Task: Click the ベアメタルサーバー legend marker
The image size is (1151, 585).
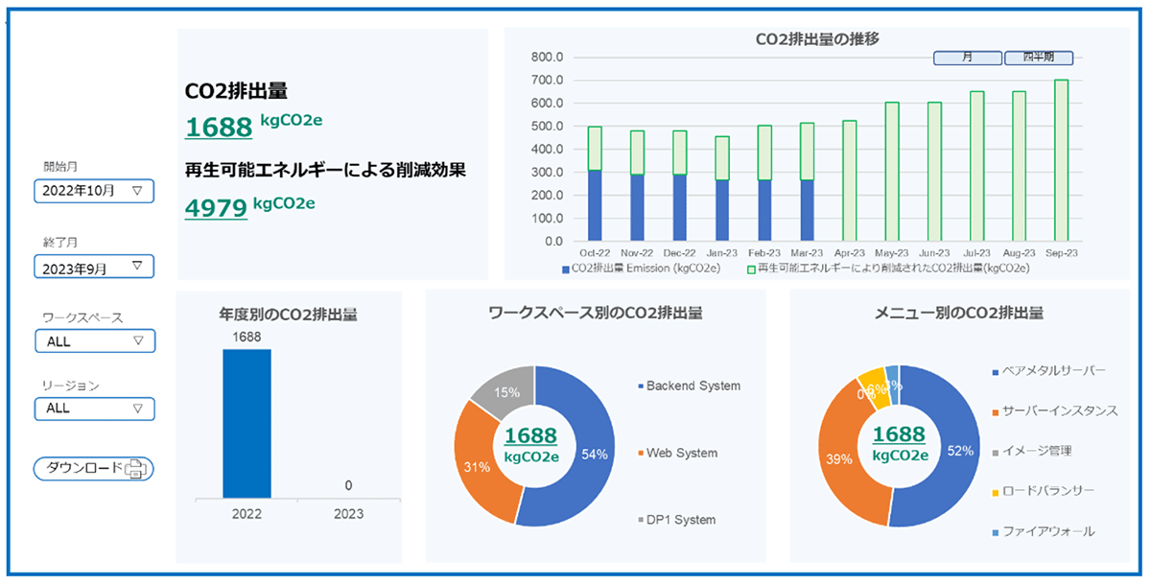Action: [x=995, y=371]
